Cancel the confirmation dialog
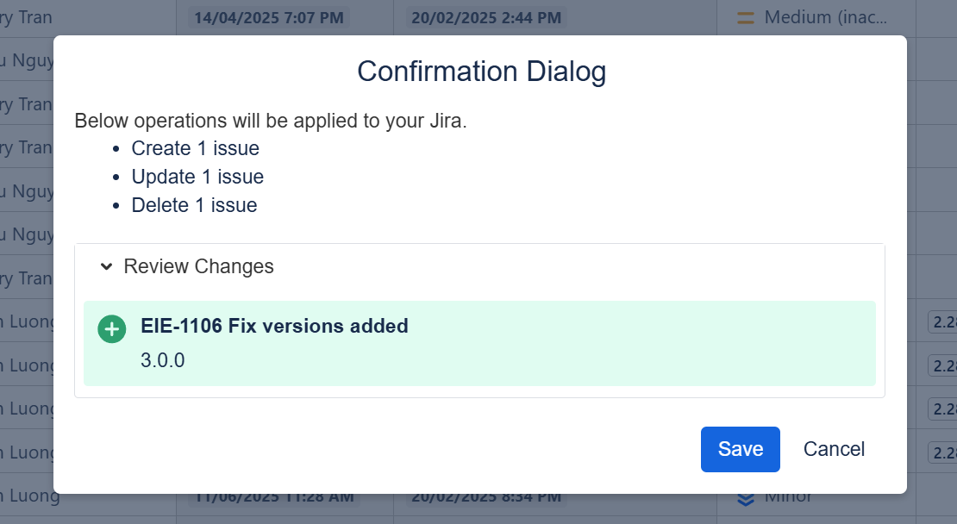This screenshot has width=957, height=524. pyautogui.click(x=834, y=449)
